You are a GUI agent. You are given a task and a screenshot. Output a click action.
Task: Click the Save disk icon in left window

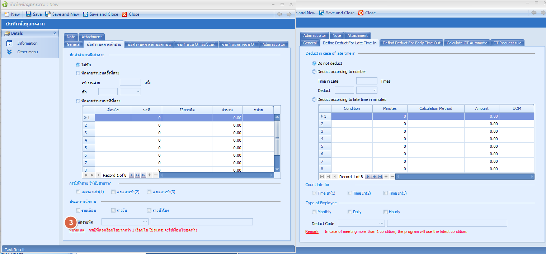(x=28, y=14)
